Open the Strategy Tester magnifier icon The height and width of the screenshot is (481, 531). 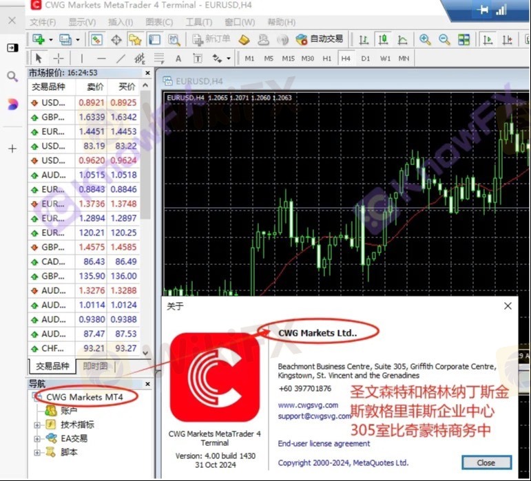[x=174, y=40]
